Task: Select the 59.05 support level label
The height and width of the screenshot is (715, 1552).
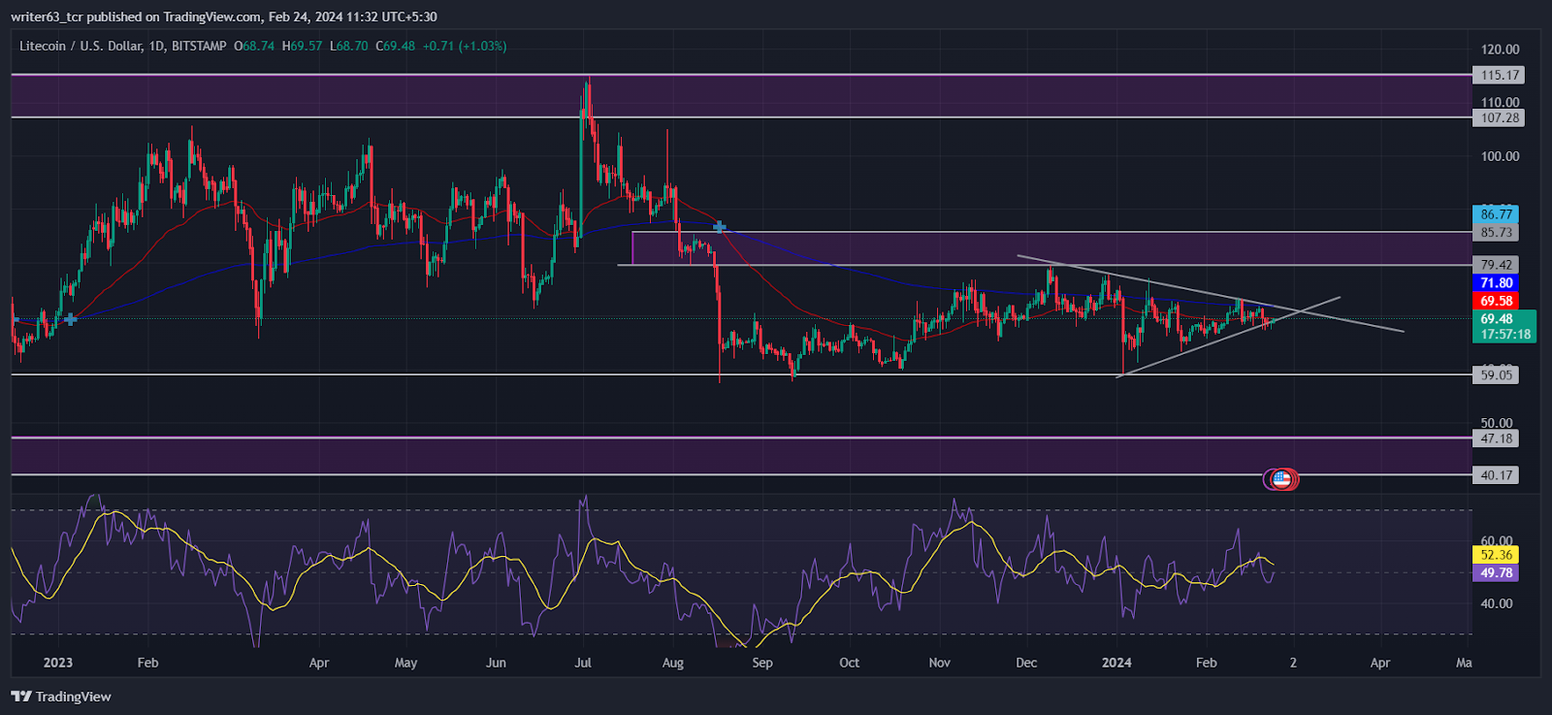Action: (x=1496, y=374)
